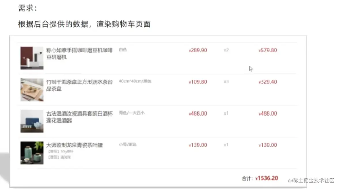The height and width of the screenshot is (189, 340).
Task: Click the quantity x3 for tea tray
Action: tap(226, 82)
